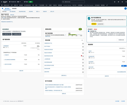Open the food and product safety issue row
This screenshot has width=127, height=105.
[64, 56]
